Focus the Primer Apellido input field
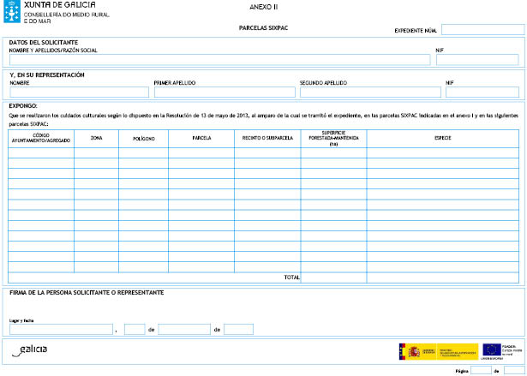This screenshot has width=527, height=376. (224, 93)
